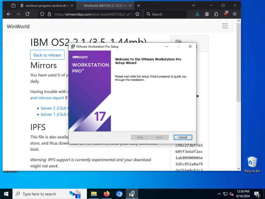The image size is (265, 199).
Task: Open File Explorer from the taskbar
Action: 94,194
